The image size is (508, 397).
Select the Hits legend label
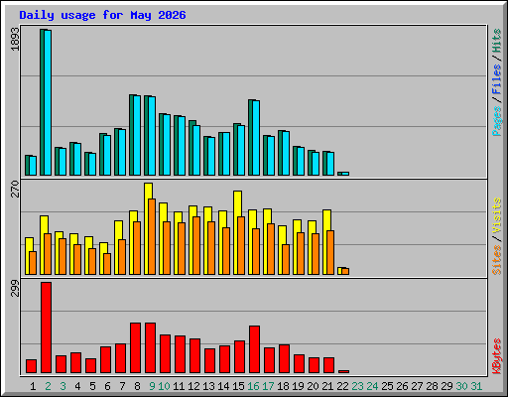click(x=497, y=41)
